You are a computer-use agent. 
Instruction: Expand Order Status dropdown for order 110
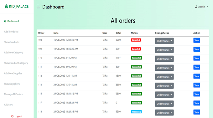point(164,59)
